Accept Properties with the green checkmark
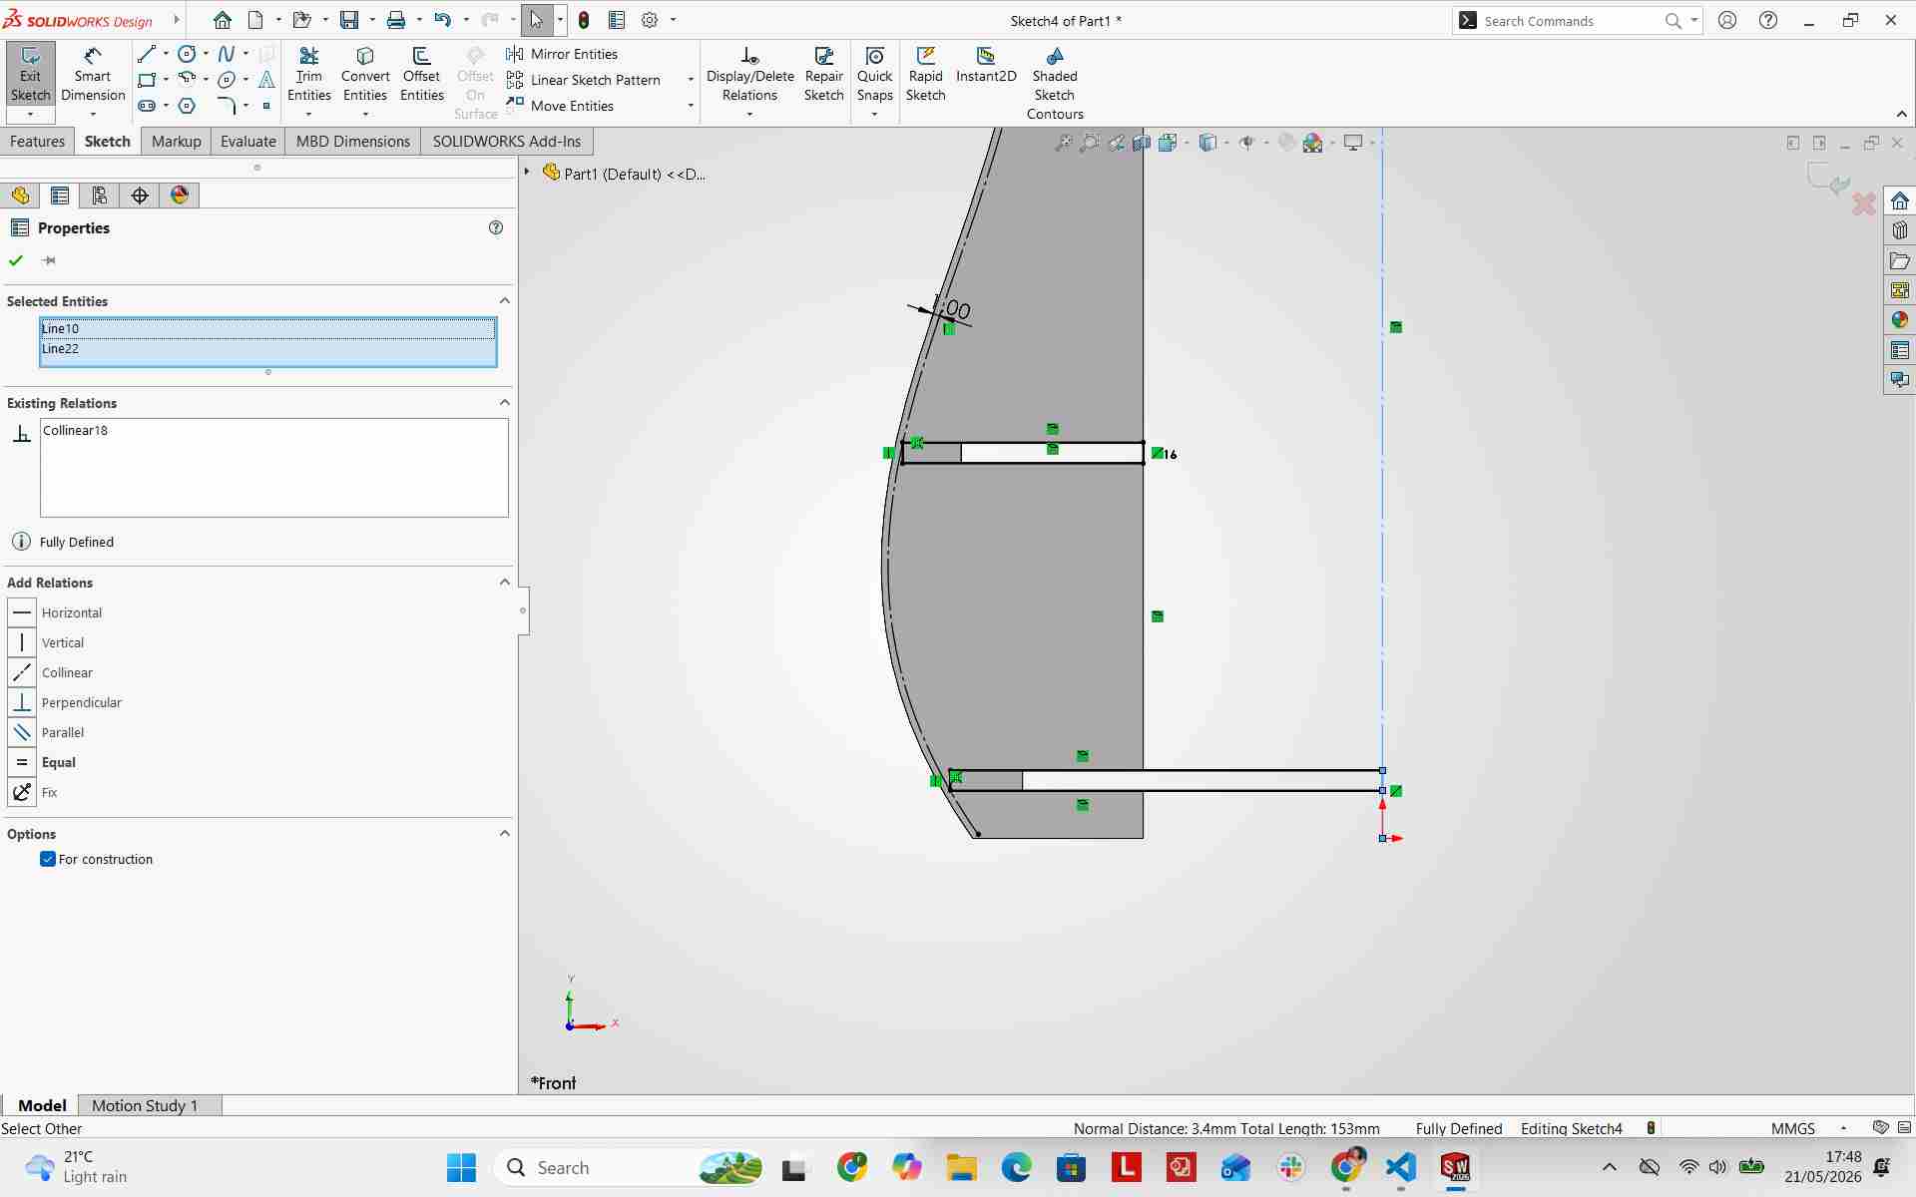The image size is (1916, 1197). (x=16, y=260)
